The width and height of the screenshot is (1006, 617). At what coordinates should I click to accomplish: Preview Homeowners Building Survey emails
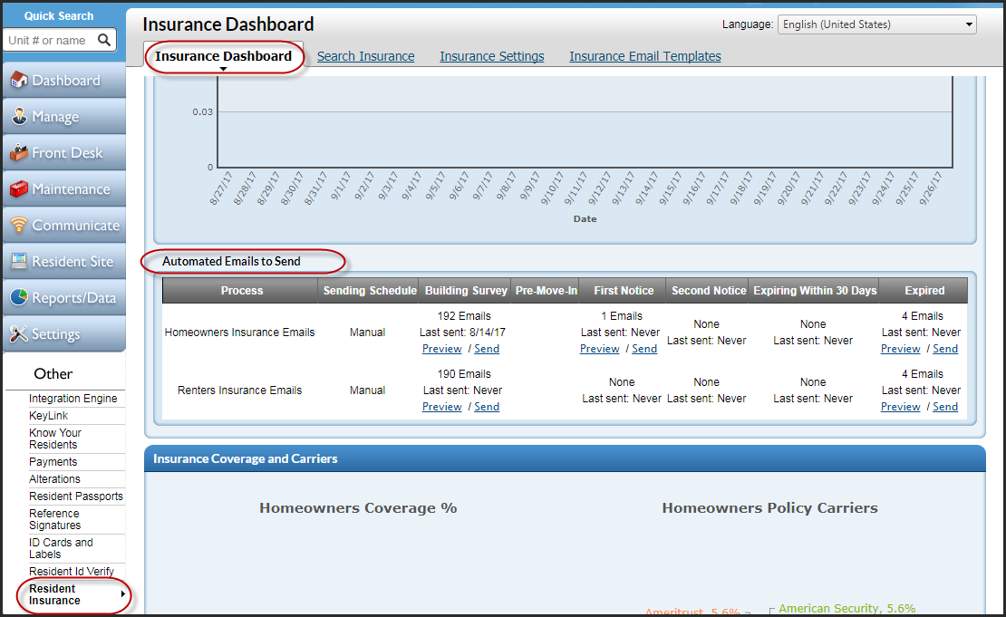[x=442, y=349]
